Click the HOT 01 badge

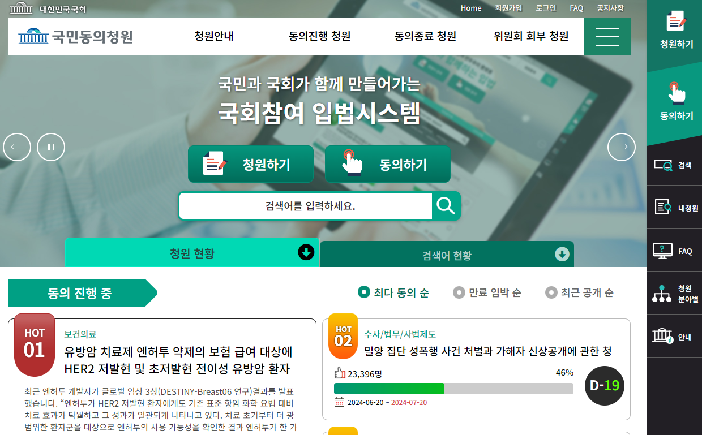(x=35, y=344)
